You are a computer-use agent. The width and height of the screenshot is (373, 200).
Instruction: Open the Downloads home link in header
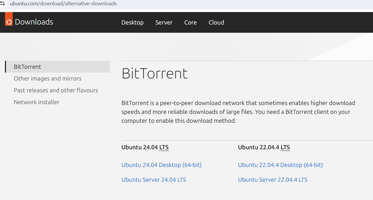(34, 22)
